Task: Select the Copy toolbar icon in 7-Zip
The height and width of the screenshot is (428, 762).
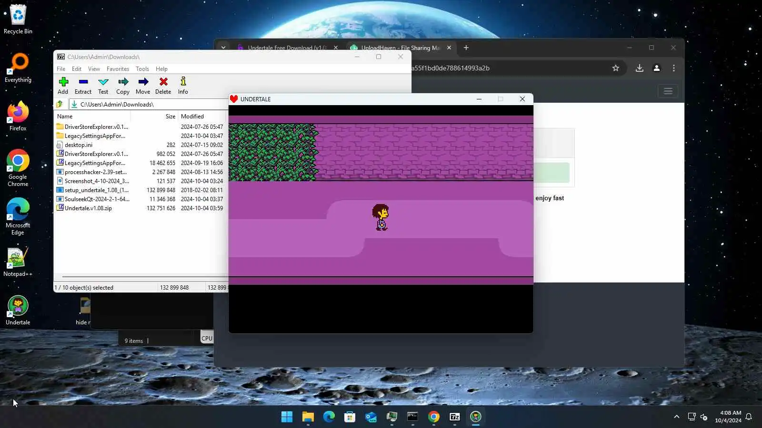Action: (123, 86)
